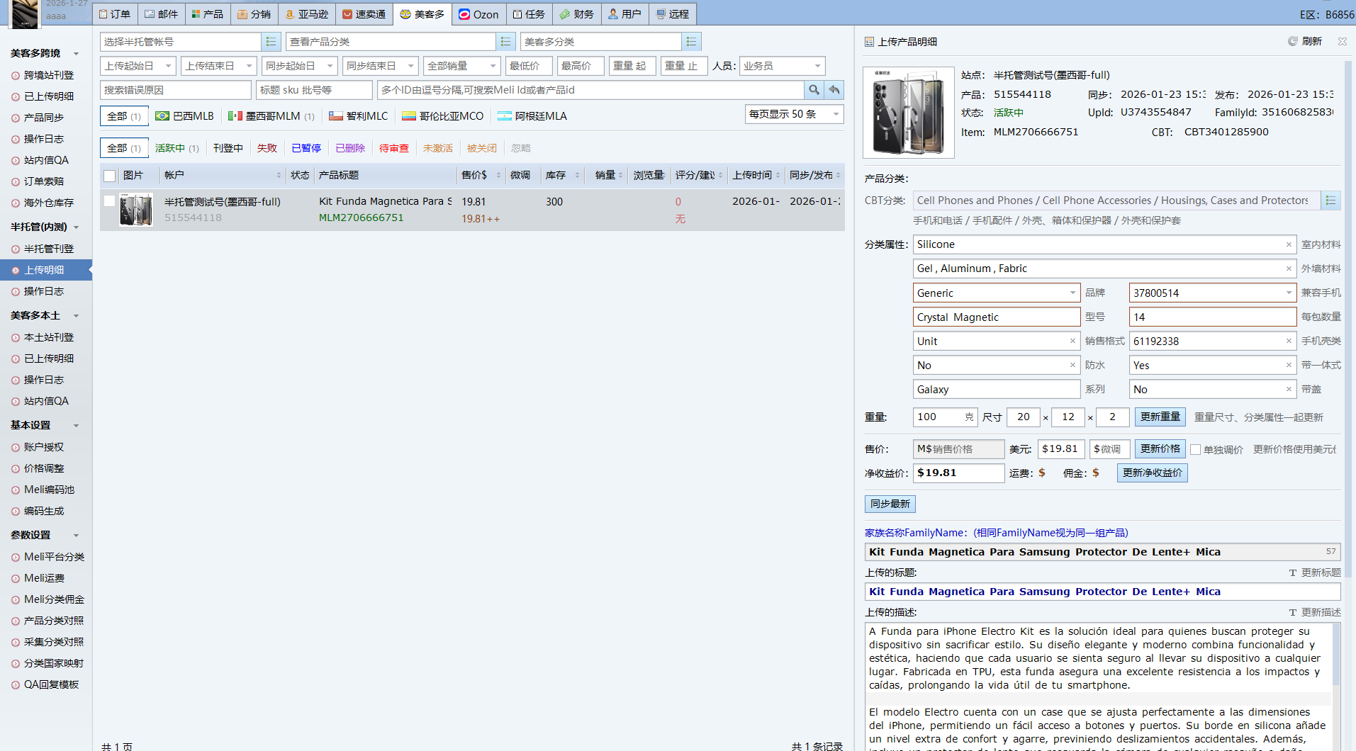This screenshot has height=751, width=1356.
Task: Open the Ozon tab
Action: 478,14
